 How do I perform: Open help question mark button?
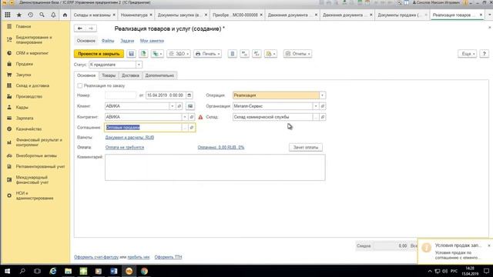tap(485, 54)
